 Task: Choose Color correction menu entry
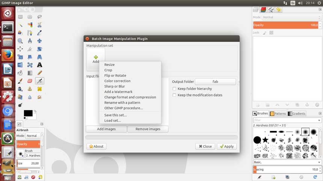coord(117,81)
